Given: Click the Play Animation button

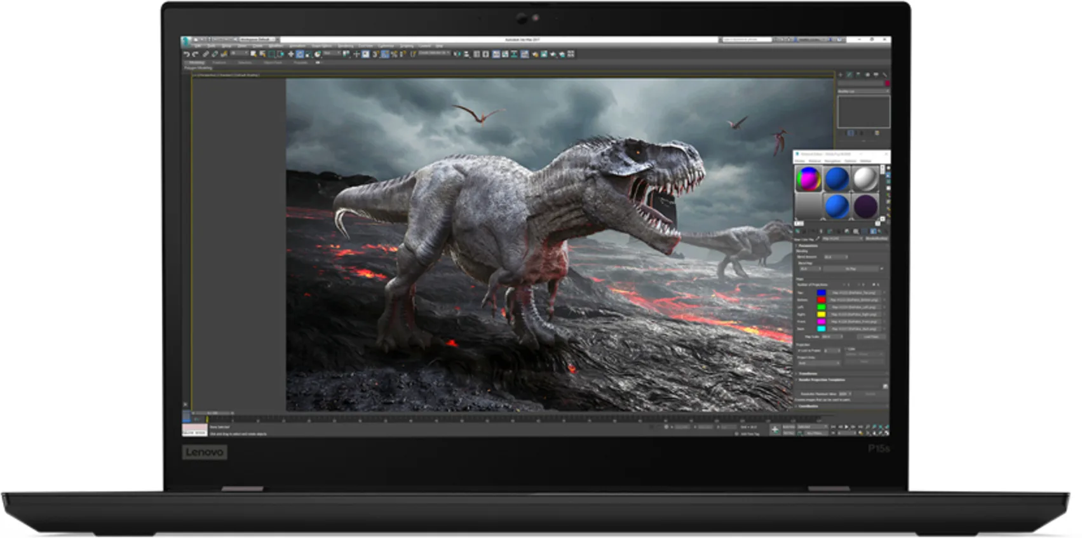Looking at the screenshot, I should click(x=846, y=427).
